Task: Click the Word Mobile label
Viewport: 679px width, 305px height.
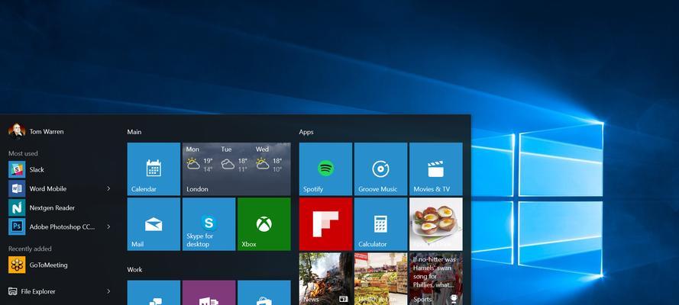Action: tap(48, 189)
